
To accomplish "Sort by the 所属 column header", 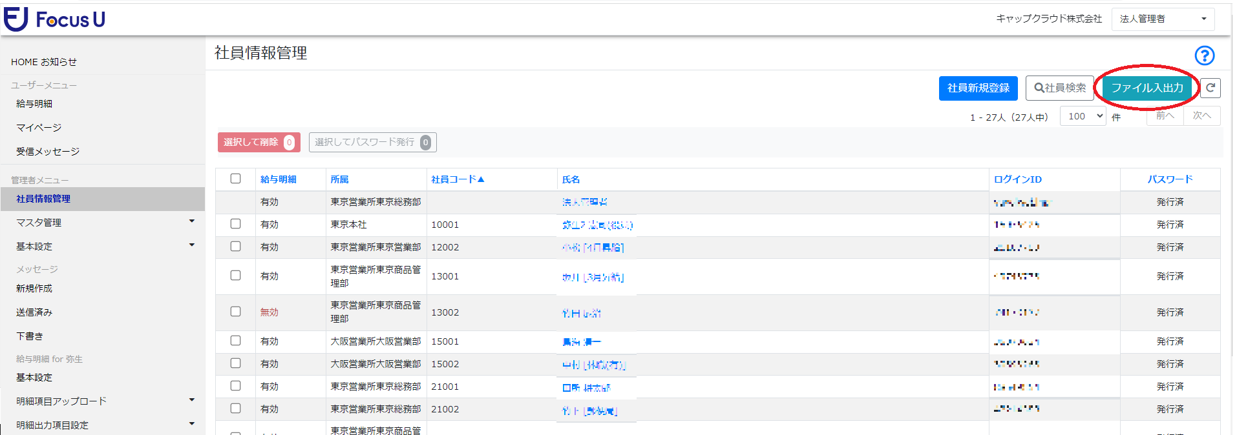I will [x=339, y=179].
